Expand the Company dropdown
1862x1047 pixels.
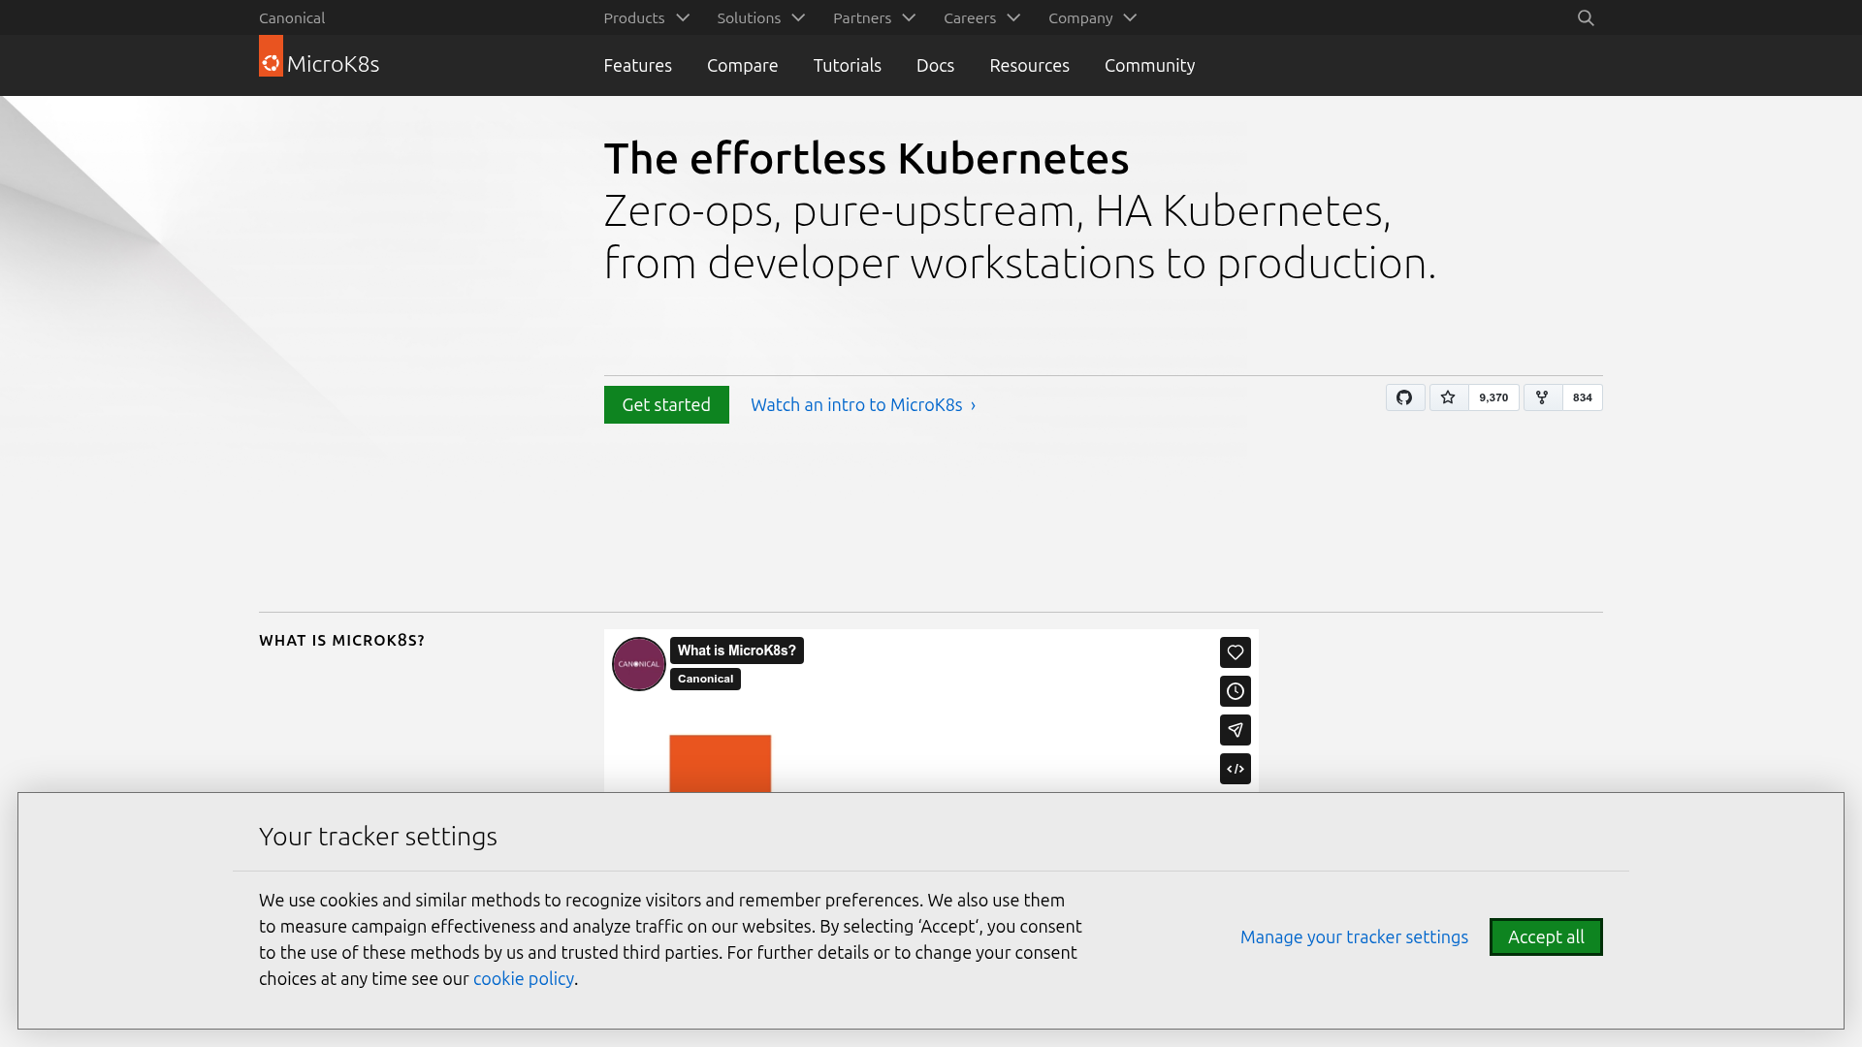click(x=1092, y=17)
